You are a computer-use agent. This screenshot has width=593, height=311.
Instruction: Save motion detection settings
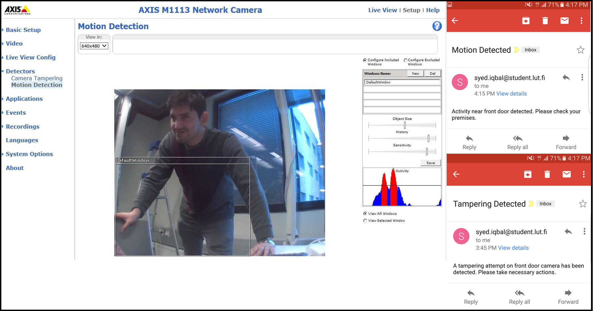point(430,163)
